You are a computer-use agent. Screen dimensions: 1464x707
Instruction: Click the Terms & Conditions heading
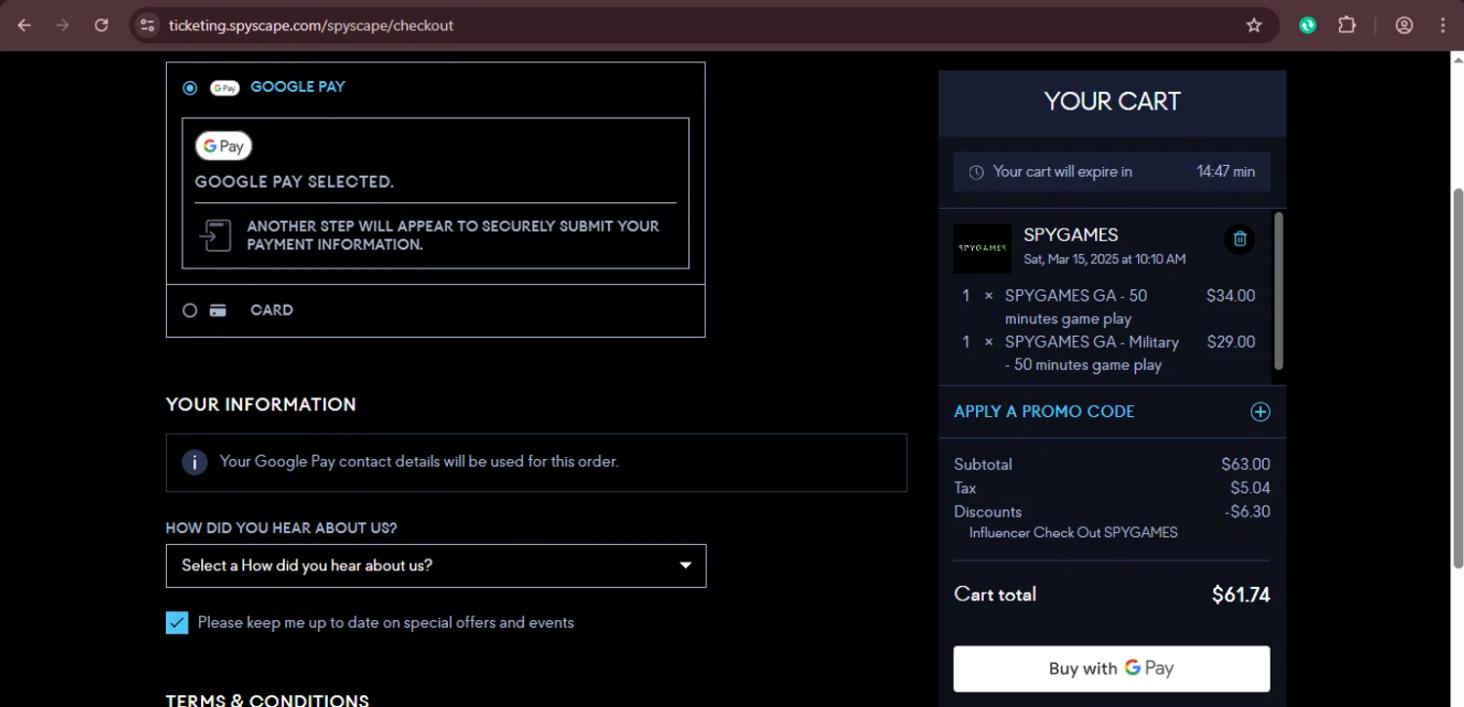[267, 700]
